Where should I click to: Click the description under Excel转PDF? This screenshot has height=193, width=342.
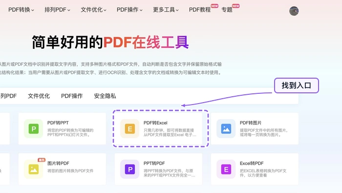pyautogui.click(x=263, y=173)
